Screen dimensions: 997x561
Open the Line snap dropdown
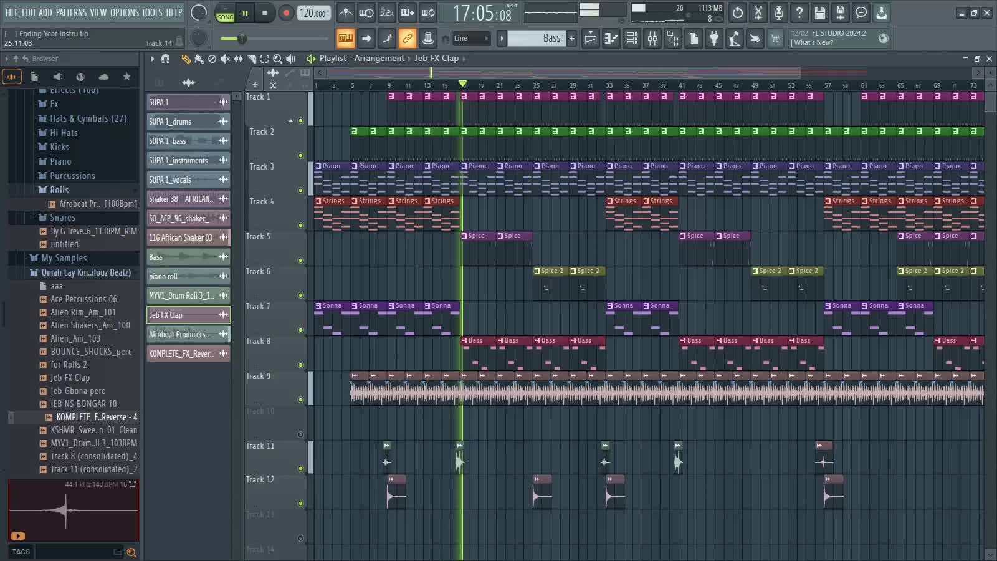(x=470, y=39)
